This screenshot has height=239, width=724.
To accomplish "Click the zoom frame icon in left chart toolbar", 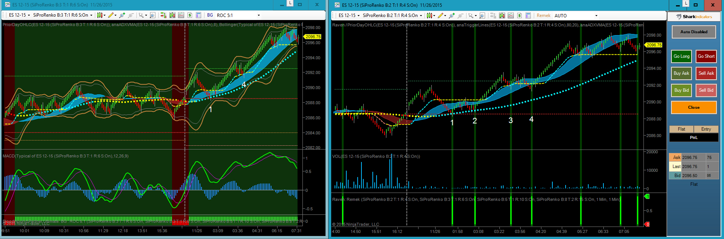I will click(152, 15).
